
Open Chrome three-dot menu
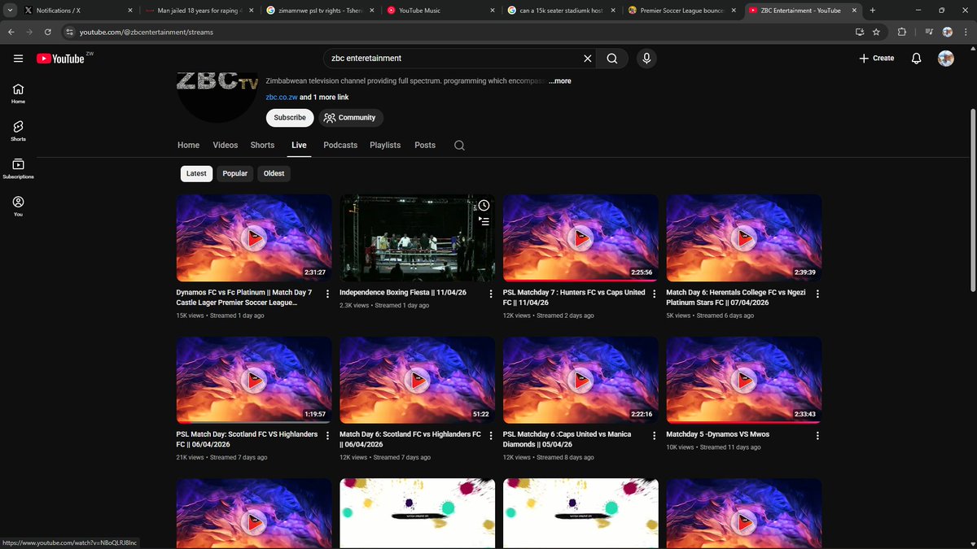point(966,32)
